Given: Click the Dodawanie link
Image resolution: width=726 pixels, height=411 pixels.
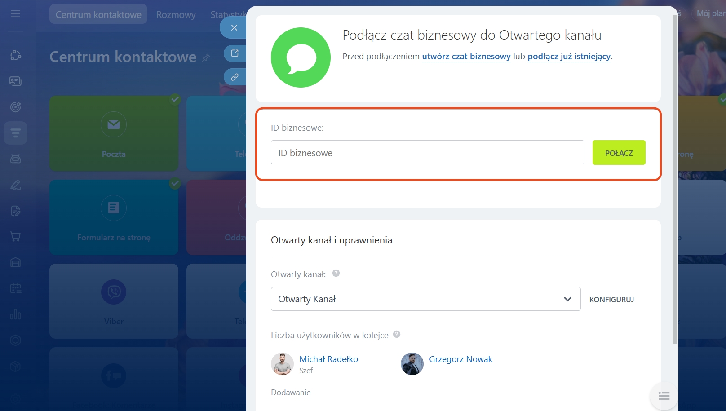Looking at the screenshot, I should pos(291,393).
